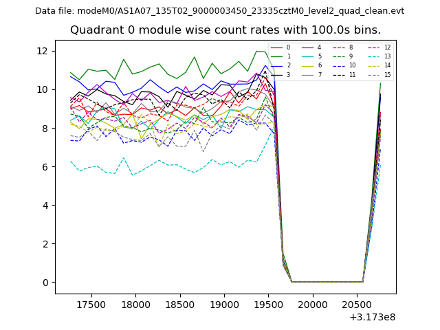Click the data file path text at top
Viewport: 440px width, 330px height.
click(x=219, y=11)
